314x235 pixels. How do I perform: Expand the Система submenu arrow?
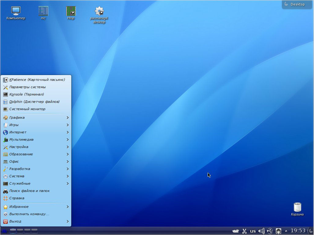point(68,176)
